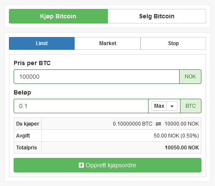Select the '10050.00 NOK' total price

coord(182,148)
